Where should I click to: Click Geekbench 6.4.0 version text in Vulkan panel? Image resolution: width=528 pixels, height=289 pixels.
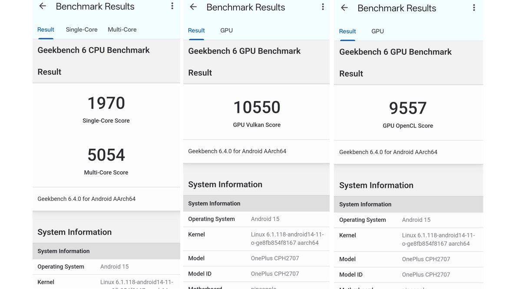click(x=237, y=151)
